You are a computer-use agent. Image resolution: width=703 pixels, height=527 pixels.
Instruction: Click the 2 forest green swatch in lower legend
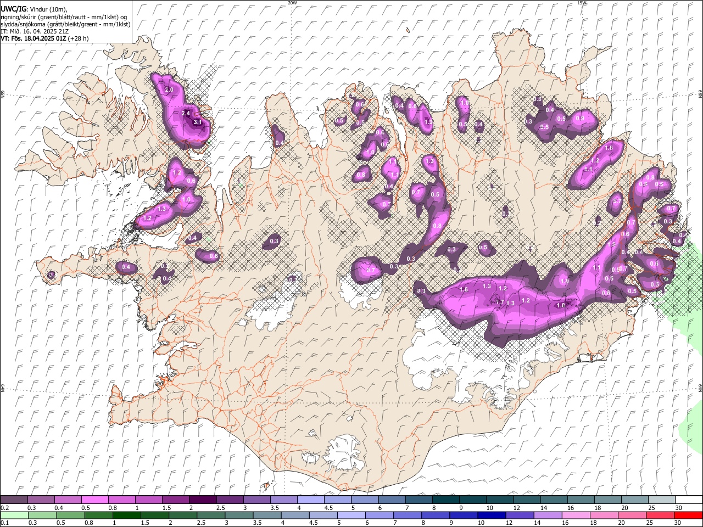pos(183,515)
